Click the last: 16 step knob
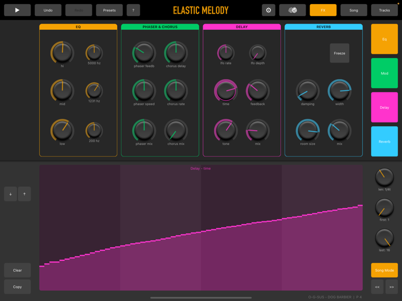The width and height of the screenshot is (402, 301). (x=384, y=238)
